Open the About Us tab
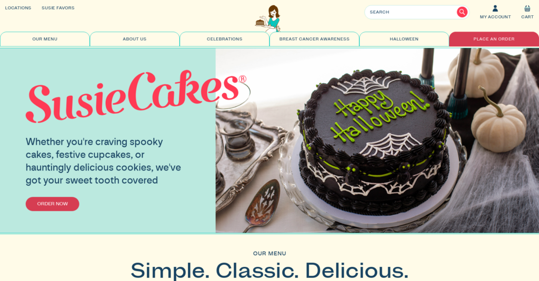539x281 pixels. pyautogui.click(x=135, y=39)
